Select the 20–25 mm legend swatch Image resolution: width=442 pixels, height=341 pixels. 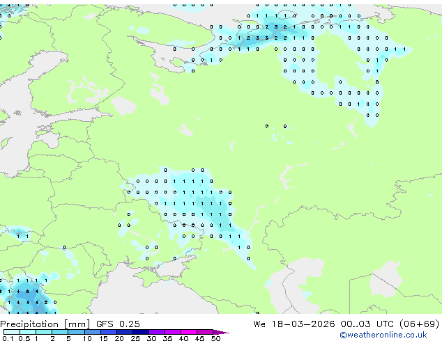125,332
